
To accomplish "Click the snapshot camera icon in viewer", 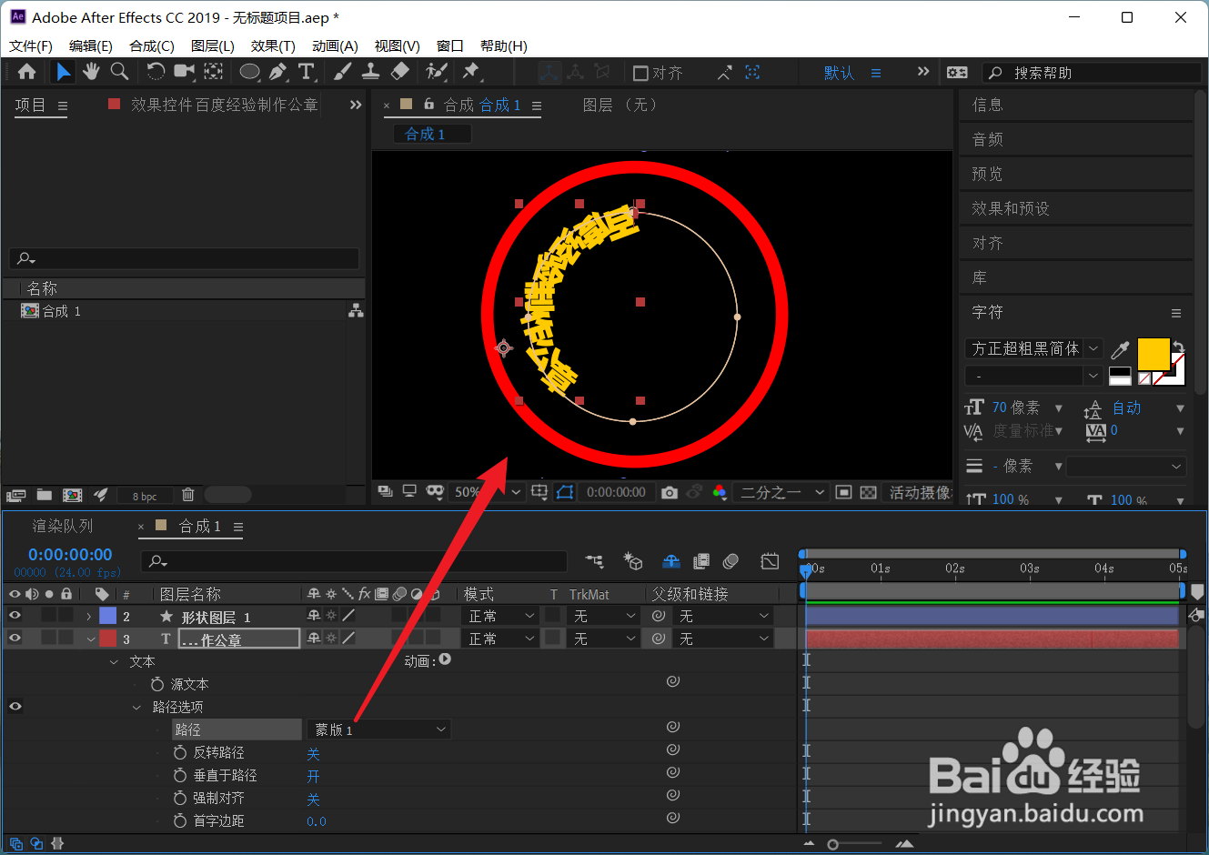I will point(670,492).
